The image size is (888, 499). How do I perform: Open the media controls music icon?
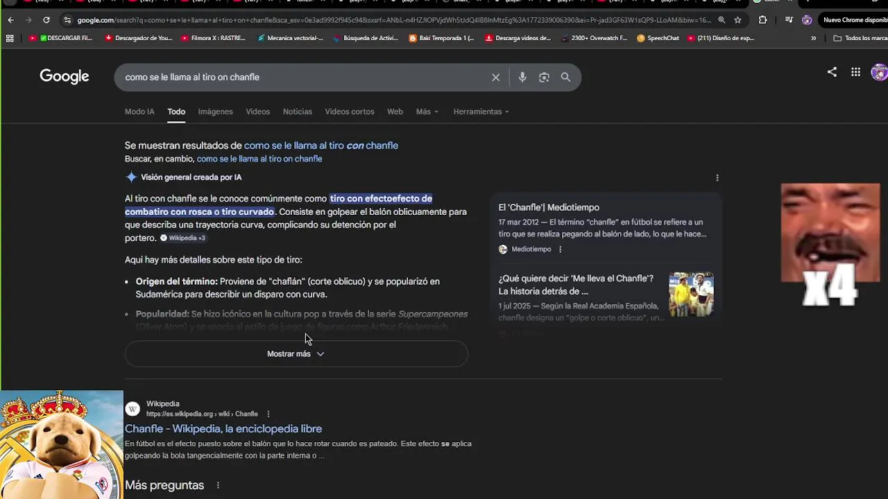[789, 20]
